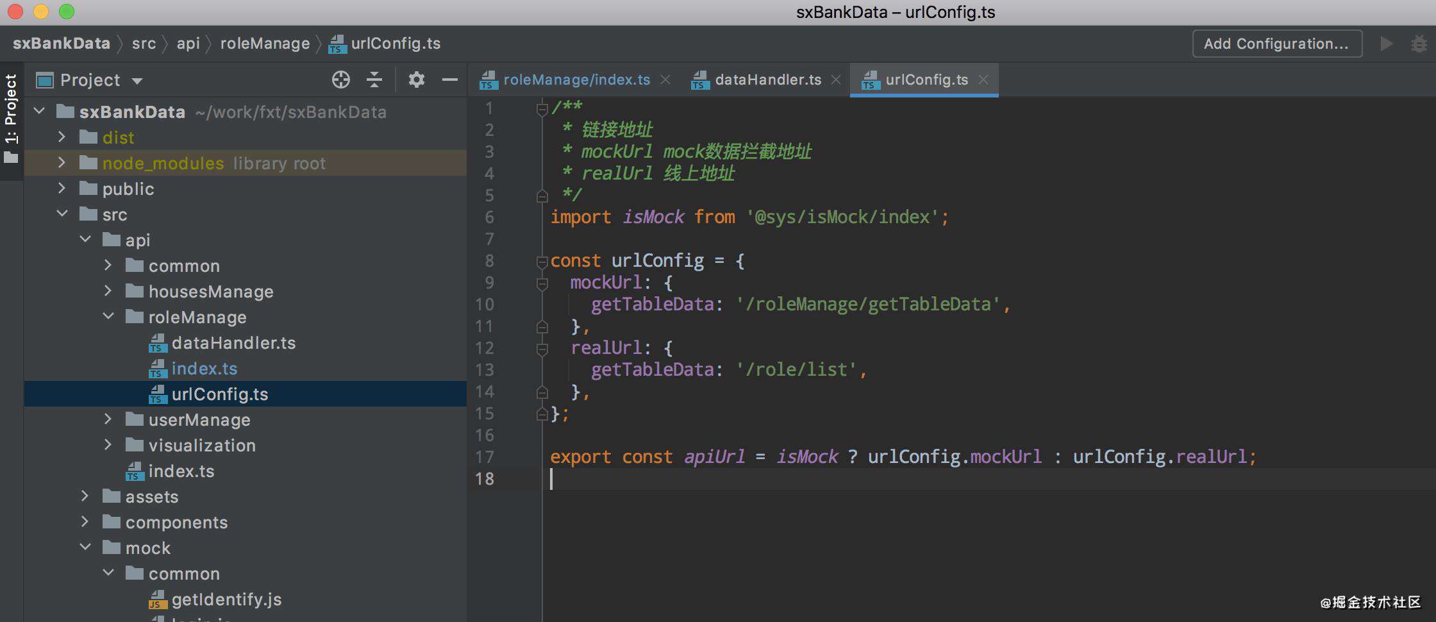
Task: Select the common folder under api
Action: (x=184, y=266)
